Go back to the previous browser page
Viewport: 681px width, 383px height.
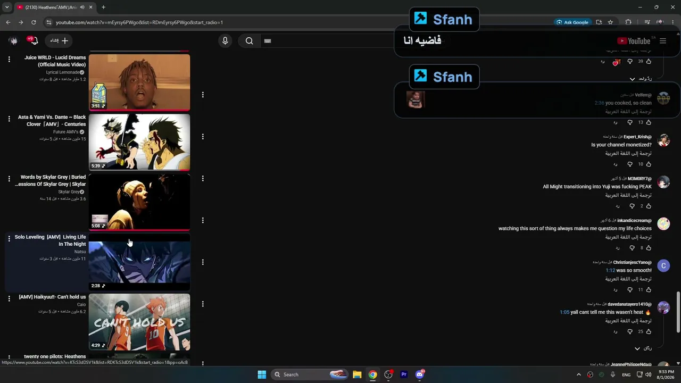8,22
